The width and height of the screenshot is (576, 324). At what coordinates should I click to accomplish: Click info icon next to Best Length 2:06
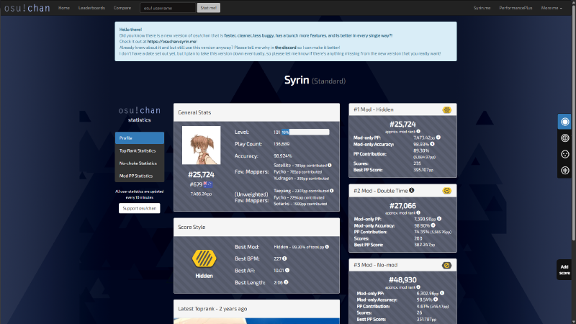(x=286, y=282)
